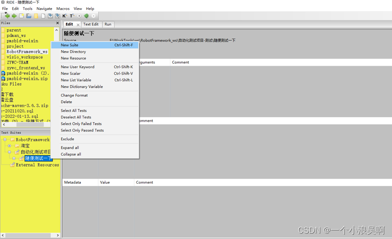Choose Select All Tests menu entry

tap(95, 110)
